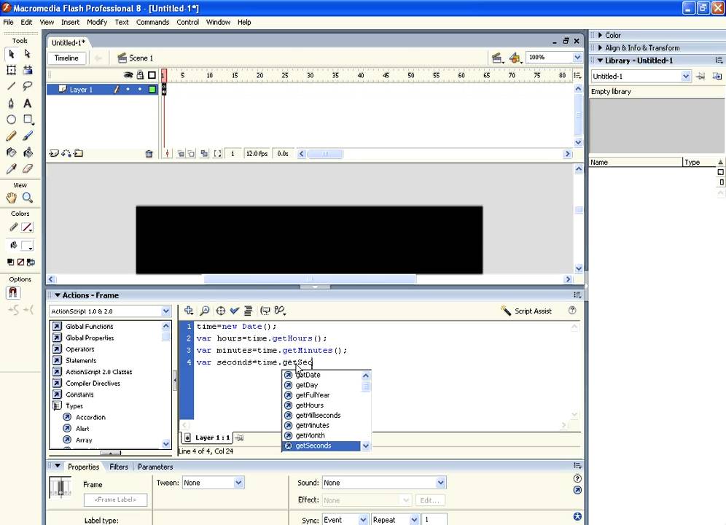Open Global Functions in the Actions toolbox
The image size is (726, 525).
89,326
